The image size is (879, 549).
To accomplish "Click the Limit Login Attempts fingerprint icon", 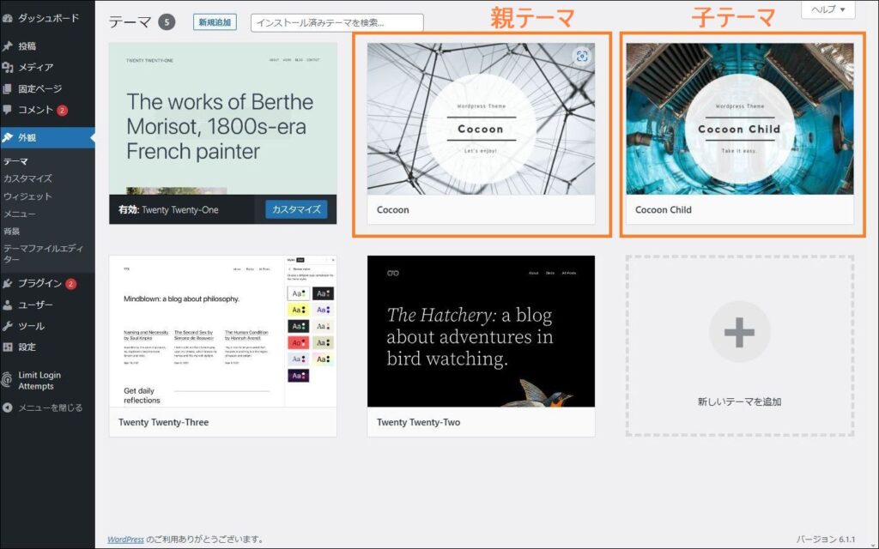I will (x=7, y=380).
